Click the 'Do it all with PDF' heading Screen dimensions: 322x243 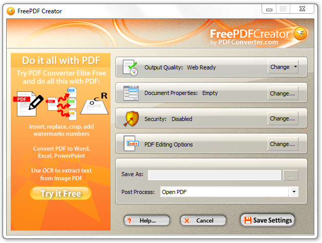(61, 60)
